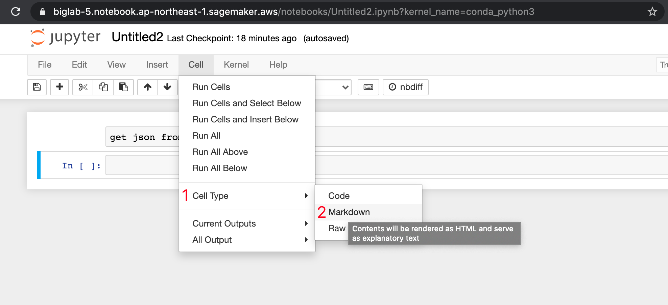Image resolution: width=668 pixels, height=305 pixels.
Task: Click the Last Checkpoint text
Action: pos(232,38)
